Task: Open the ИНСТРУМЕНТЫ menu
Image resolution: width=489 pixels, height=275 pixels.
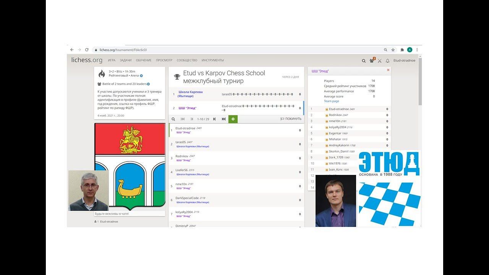Action: 213,60
